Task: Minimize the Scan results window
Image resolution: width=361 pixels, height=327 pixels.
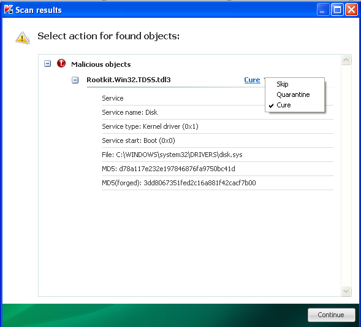Action: (323, 10)
